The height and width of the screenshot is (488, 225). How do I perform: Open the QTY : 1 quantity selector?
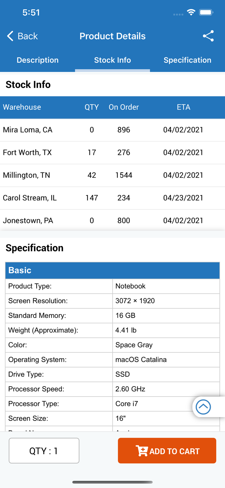44,451
